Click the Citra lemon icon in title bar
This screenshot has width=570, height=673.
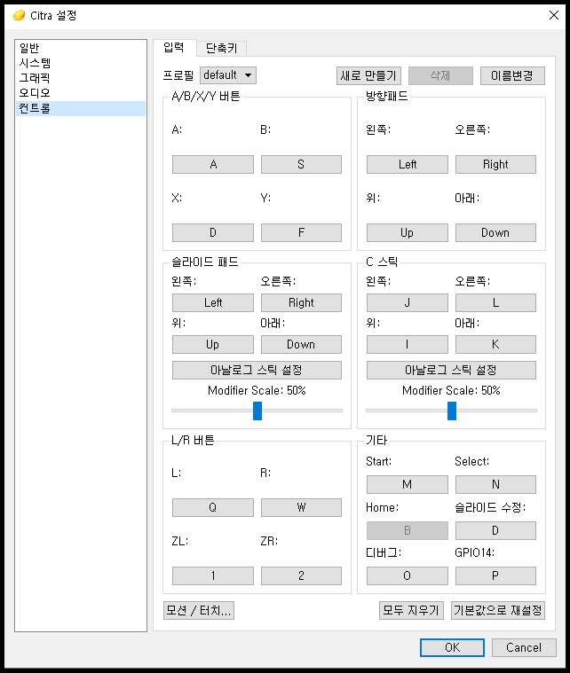point(19,15)
